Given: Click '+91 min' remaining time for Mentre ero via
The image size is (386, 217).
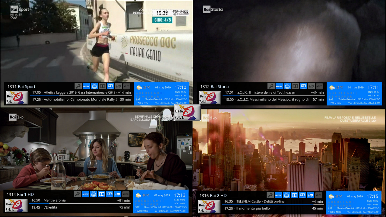Looking at the screenshot, I should (x=124, y=200).
